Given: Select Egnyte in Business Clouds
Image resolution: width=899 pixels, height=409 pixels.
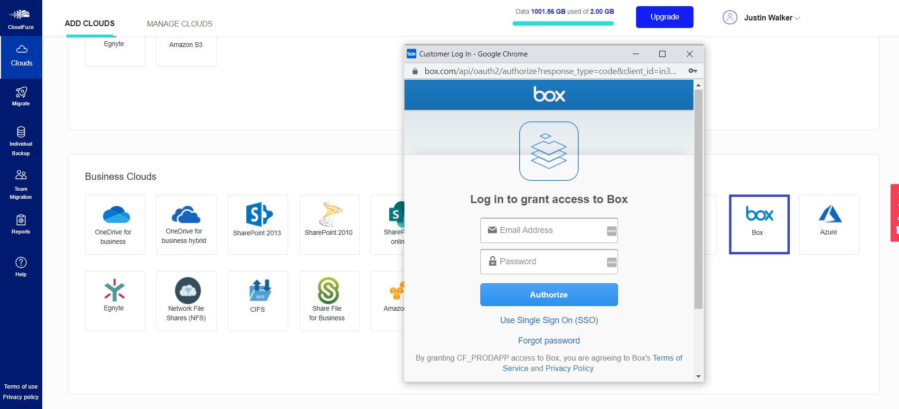Looking at the screenshot, I should tap(115, 301).
